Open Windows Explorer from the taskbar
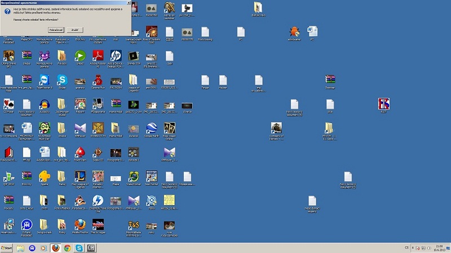This screenshot has width=451, height=253. click(x=21, y=248)
